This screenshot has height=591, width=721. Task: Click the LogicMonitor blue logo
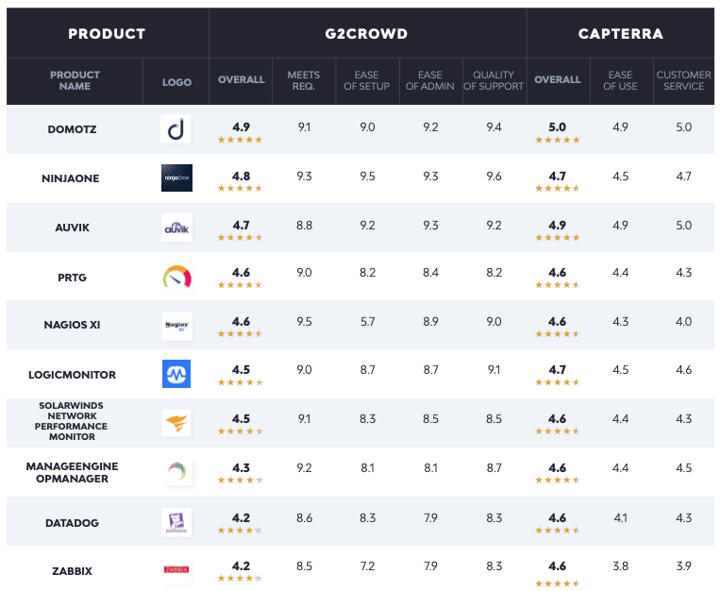point(176,375)
